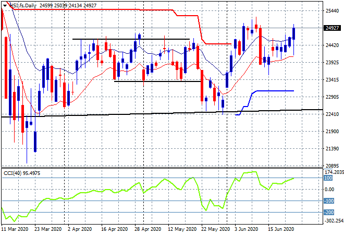Click the 28 Apr 2020 date label
The image size is (344, 235).
click(x=148, y=229)
